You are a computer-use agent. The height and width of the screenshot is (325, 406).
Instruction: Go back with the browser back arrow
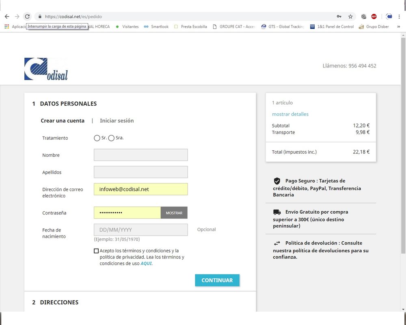pos(7,17)
